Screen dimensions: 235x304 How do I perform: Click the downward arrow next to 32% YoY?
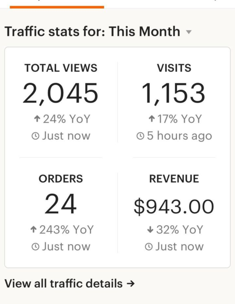point(150,229)
